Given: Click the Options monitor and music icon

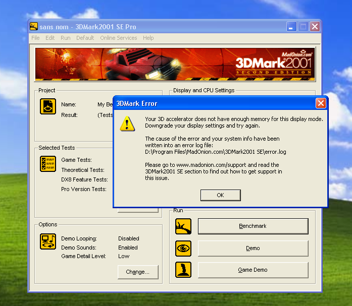Looking at the screenshot, I should point(48,241).
